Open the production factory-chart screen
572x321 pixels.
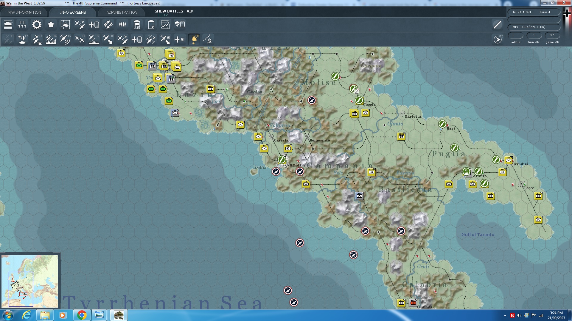pos(165,25)
